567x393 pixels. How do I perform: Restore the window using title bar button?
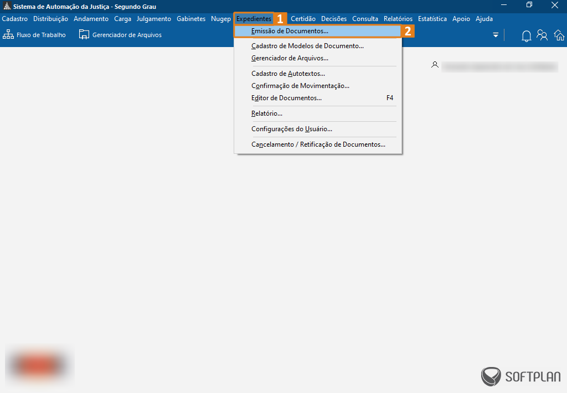click(529, 5)
